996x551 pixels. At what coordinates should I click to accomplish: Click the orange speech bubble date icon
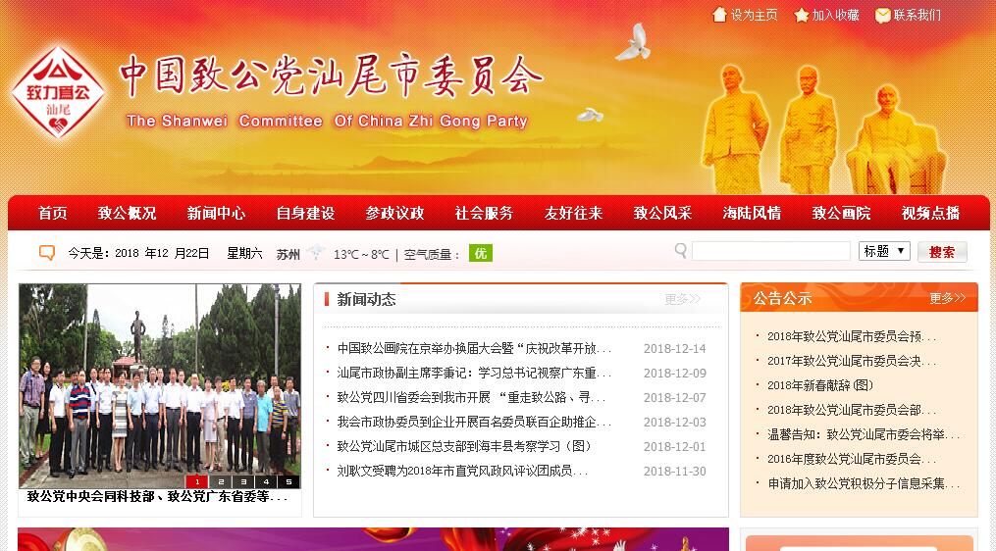click(x=47, y=253)
